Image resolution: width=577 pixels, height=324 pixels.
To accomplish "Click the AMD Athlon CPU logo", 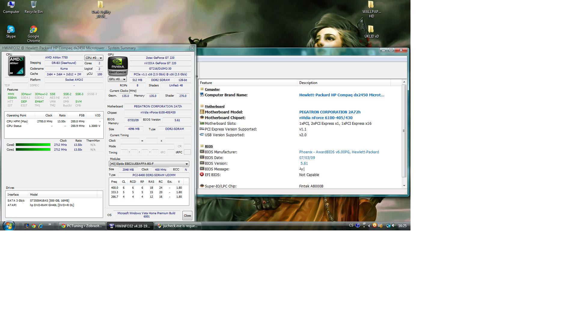I will point(17,66).
